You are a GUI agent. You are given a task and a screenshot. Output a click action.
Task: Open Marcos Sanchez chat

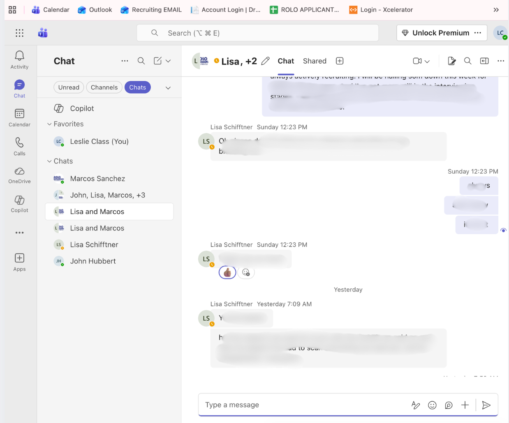[109, 179]
